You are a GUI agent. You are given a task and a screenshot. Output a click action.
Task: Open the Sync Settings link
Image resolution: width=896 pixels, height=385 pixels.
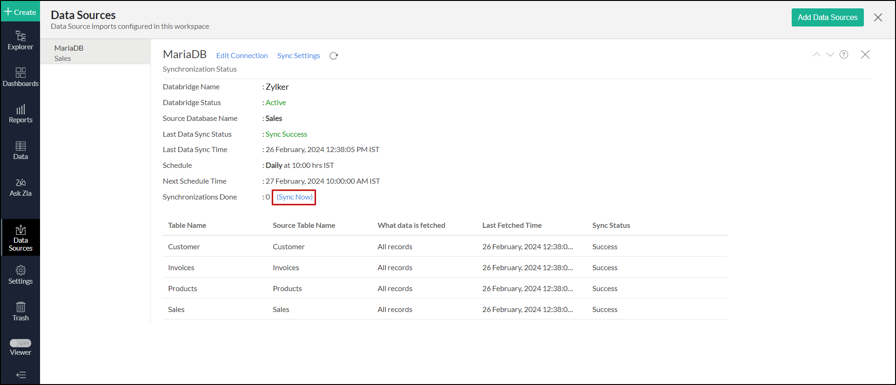[299, 56]
